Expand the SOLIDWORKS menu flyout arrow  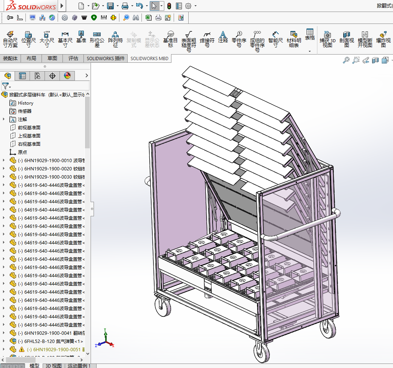pyautogui.click(x=62, y=6)
